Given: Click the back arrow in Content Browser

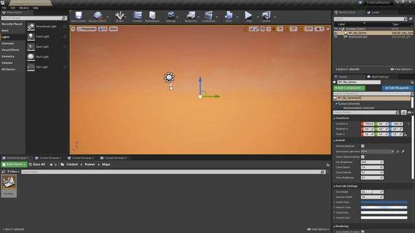Looking at the screenshot, I should pos(51,164).
